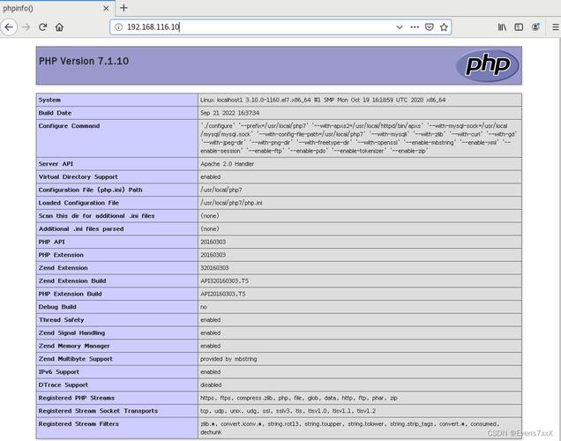Click the Linux localhost1 system value

(323, 101)
